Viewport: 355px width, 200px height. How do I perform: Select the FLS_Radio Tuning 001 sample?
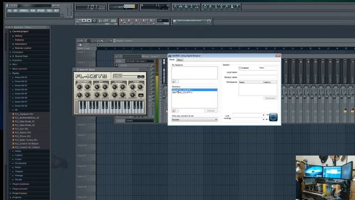click(26, 140)
